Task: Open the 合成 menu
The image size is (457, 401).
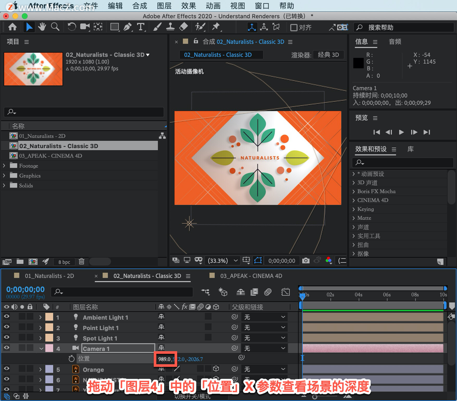Action: point(140,6)
